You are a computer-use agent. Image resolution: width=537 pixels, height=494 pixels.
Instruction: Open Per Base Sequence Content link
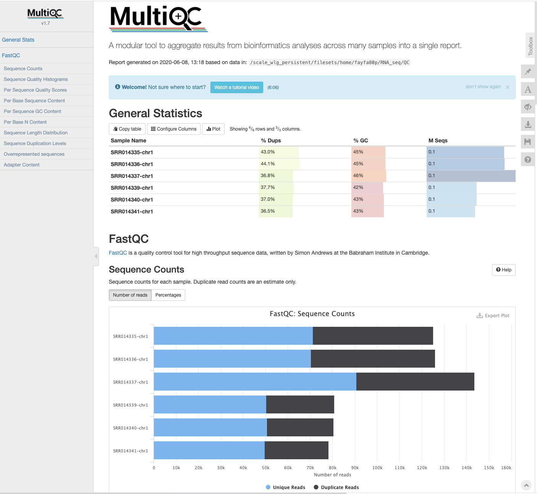coord(34,101)
